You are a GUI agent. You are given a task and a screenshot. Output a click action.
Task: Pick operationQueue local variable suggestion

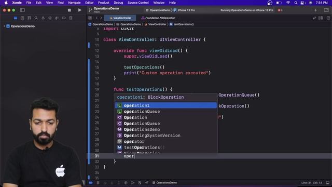[166, 111]
